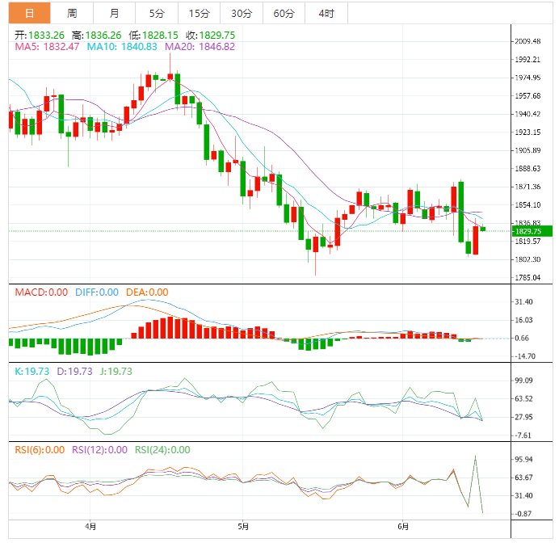
Task: Switch to the 月 monthly tab
Action: click(114, 13)
